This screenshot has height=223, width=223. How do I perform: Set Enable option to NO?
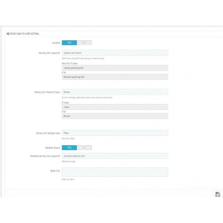pos(84,43)
